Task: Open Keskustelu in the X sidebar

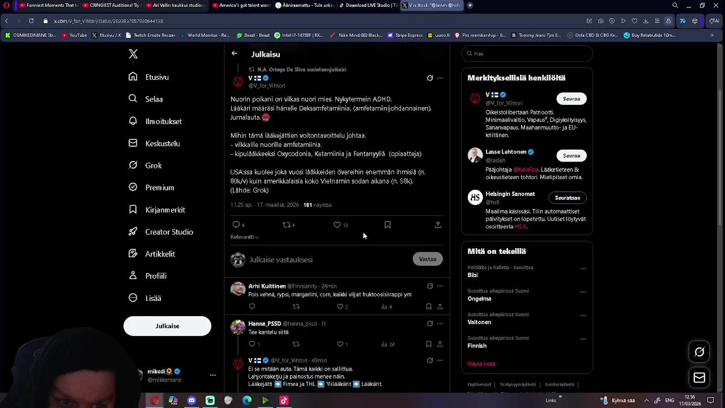Action: tap(154, 143)
